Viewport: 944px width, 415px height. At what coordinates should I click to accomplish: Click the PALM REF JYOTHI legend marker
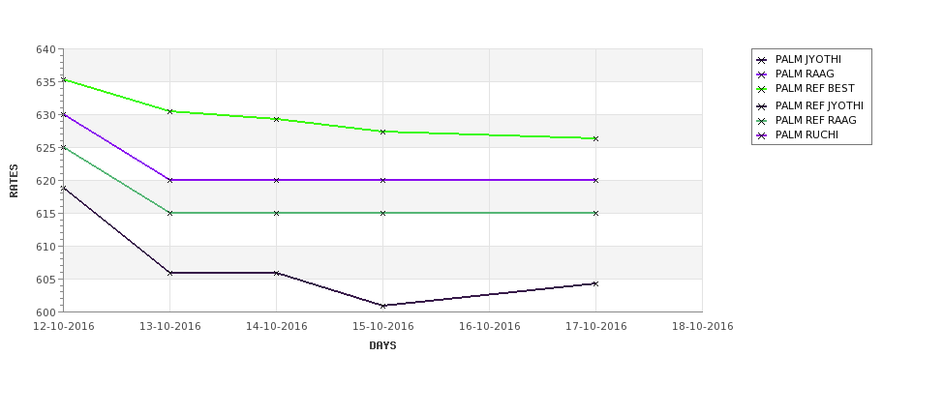[x=762, y=106]
